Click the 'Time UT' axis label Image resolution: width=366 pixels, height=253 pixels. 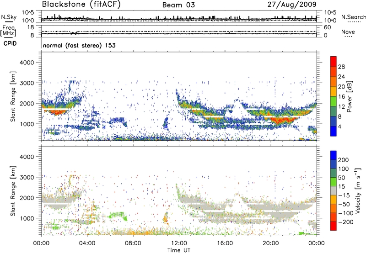pyautogui.click(x=179, y=250)
